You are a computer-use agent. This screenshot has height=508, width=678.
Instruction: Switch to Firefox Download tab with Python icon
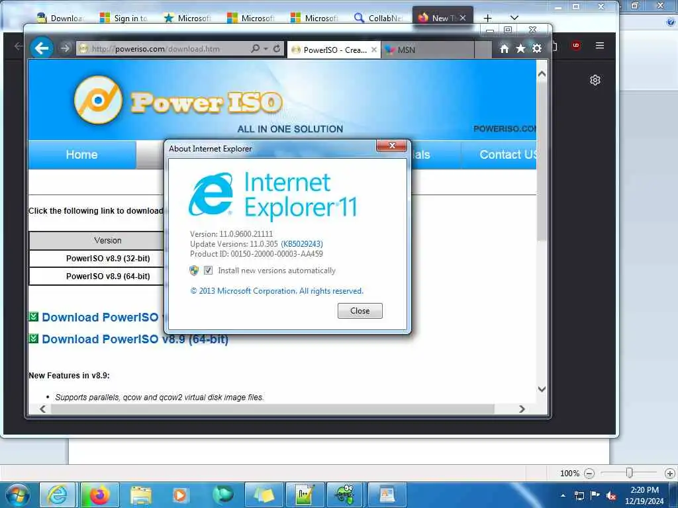coord(60,18)
